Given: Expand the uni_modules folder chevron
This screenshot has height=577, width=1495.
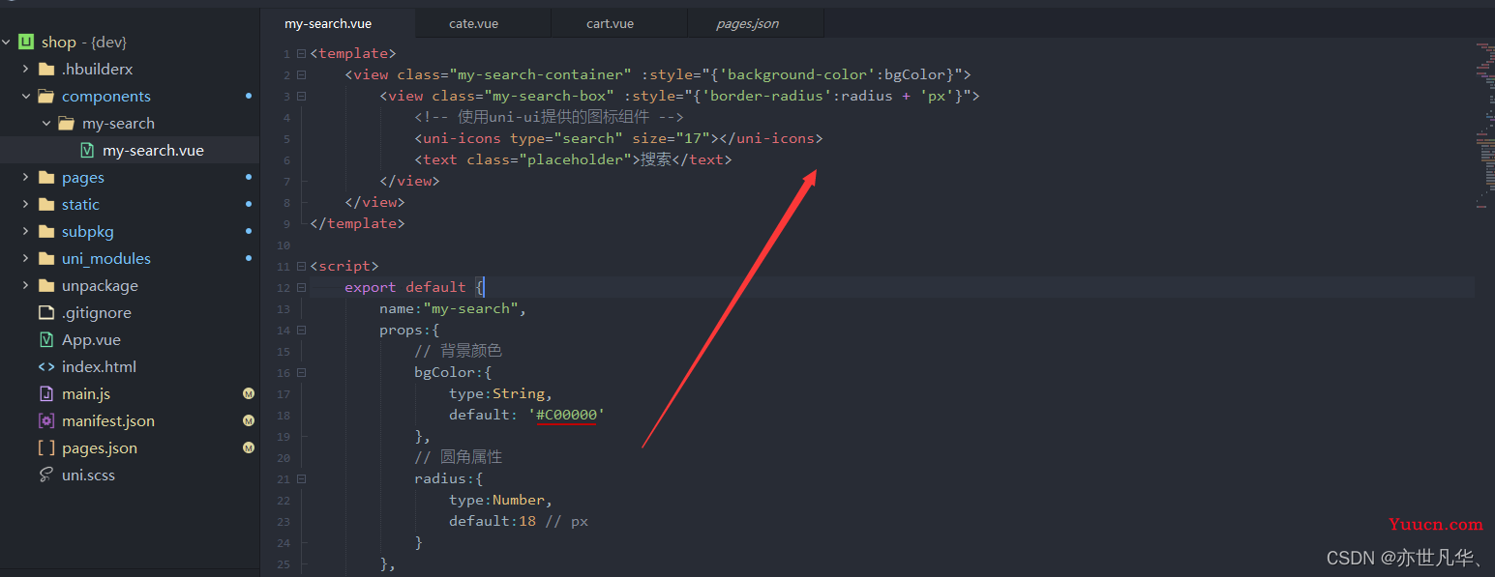Looking at the screenshot, I should pos(26,259).
